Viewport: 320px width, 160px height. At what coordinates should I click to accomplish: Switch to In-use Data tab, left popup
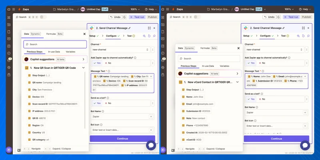(x=54, y=52)
